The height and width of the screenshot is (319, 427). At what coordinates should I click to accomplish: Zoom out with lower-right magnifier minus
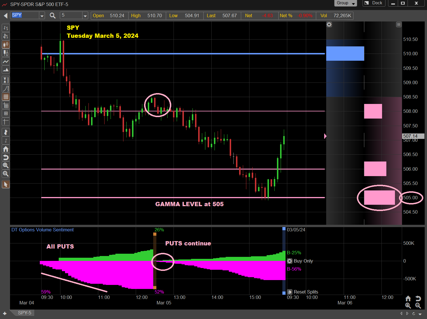tap(418, 306)
